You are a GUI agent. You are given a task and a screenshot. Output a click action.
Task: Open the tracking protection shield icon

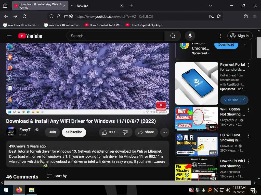[x=51, y=16]
